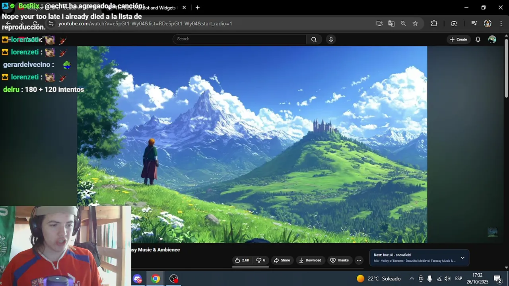Open the Chrome three-dot menu
Image resolution: width=509 pixels, height=286 pixels.
click(500, 23)
